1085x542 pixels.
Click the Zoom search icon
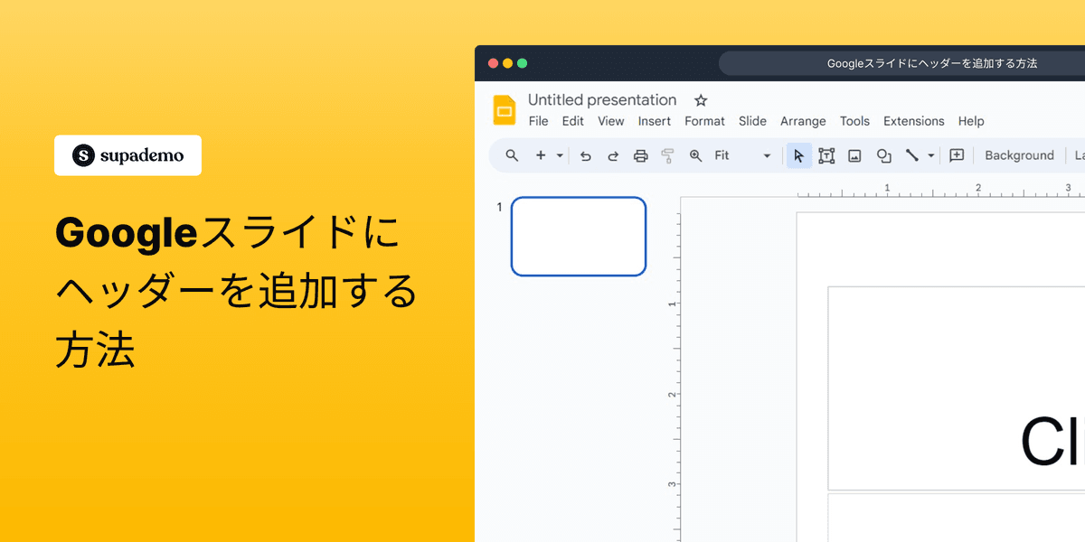point(512,155)
